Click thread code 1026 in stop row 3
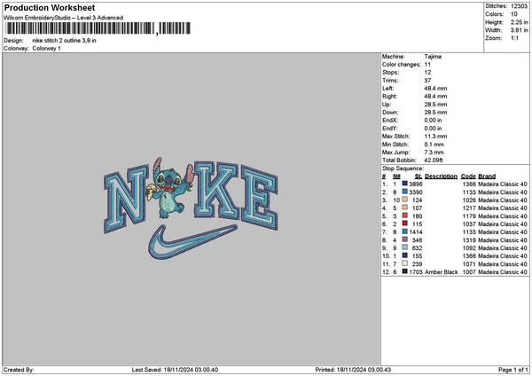532x376 pixels. (x=469, y=200)
